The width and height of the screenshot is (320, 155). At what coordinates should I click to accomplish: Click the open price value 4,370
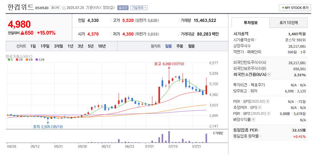tap(93, 34)
